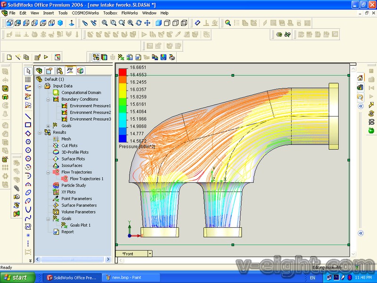Viewport: 377px width, 283px height.
Task: Select the arrow pointer tool
Action: (28, 71)
